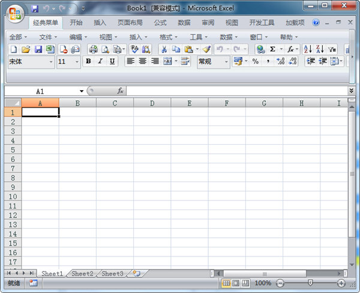Toggle Center alignment

click(143, 61)
